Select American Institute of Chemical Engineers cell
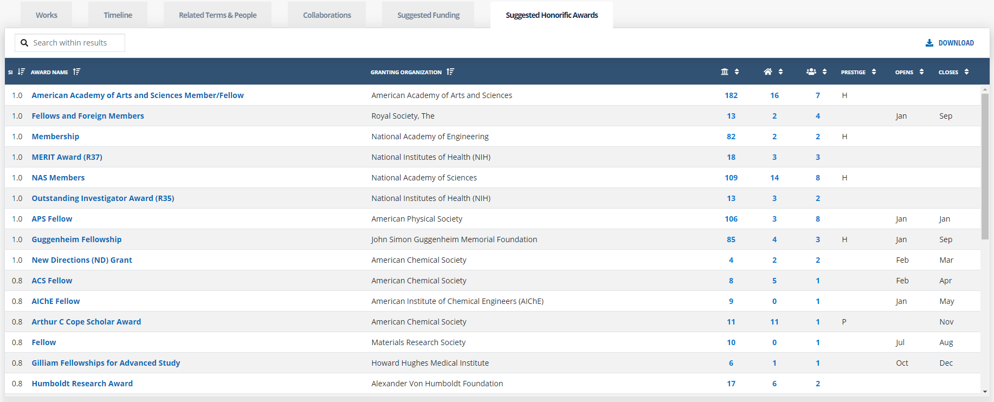The width and height of the screenshot is (994, 402). coord(457,301)
